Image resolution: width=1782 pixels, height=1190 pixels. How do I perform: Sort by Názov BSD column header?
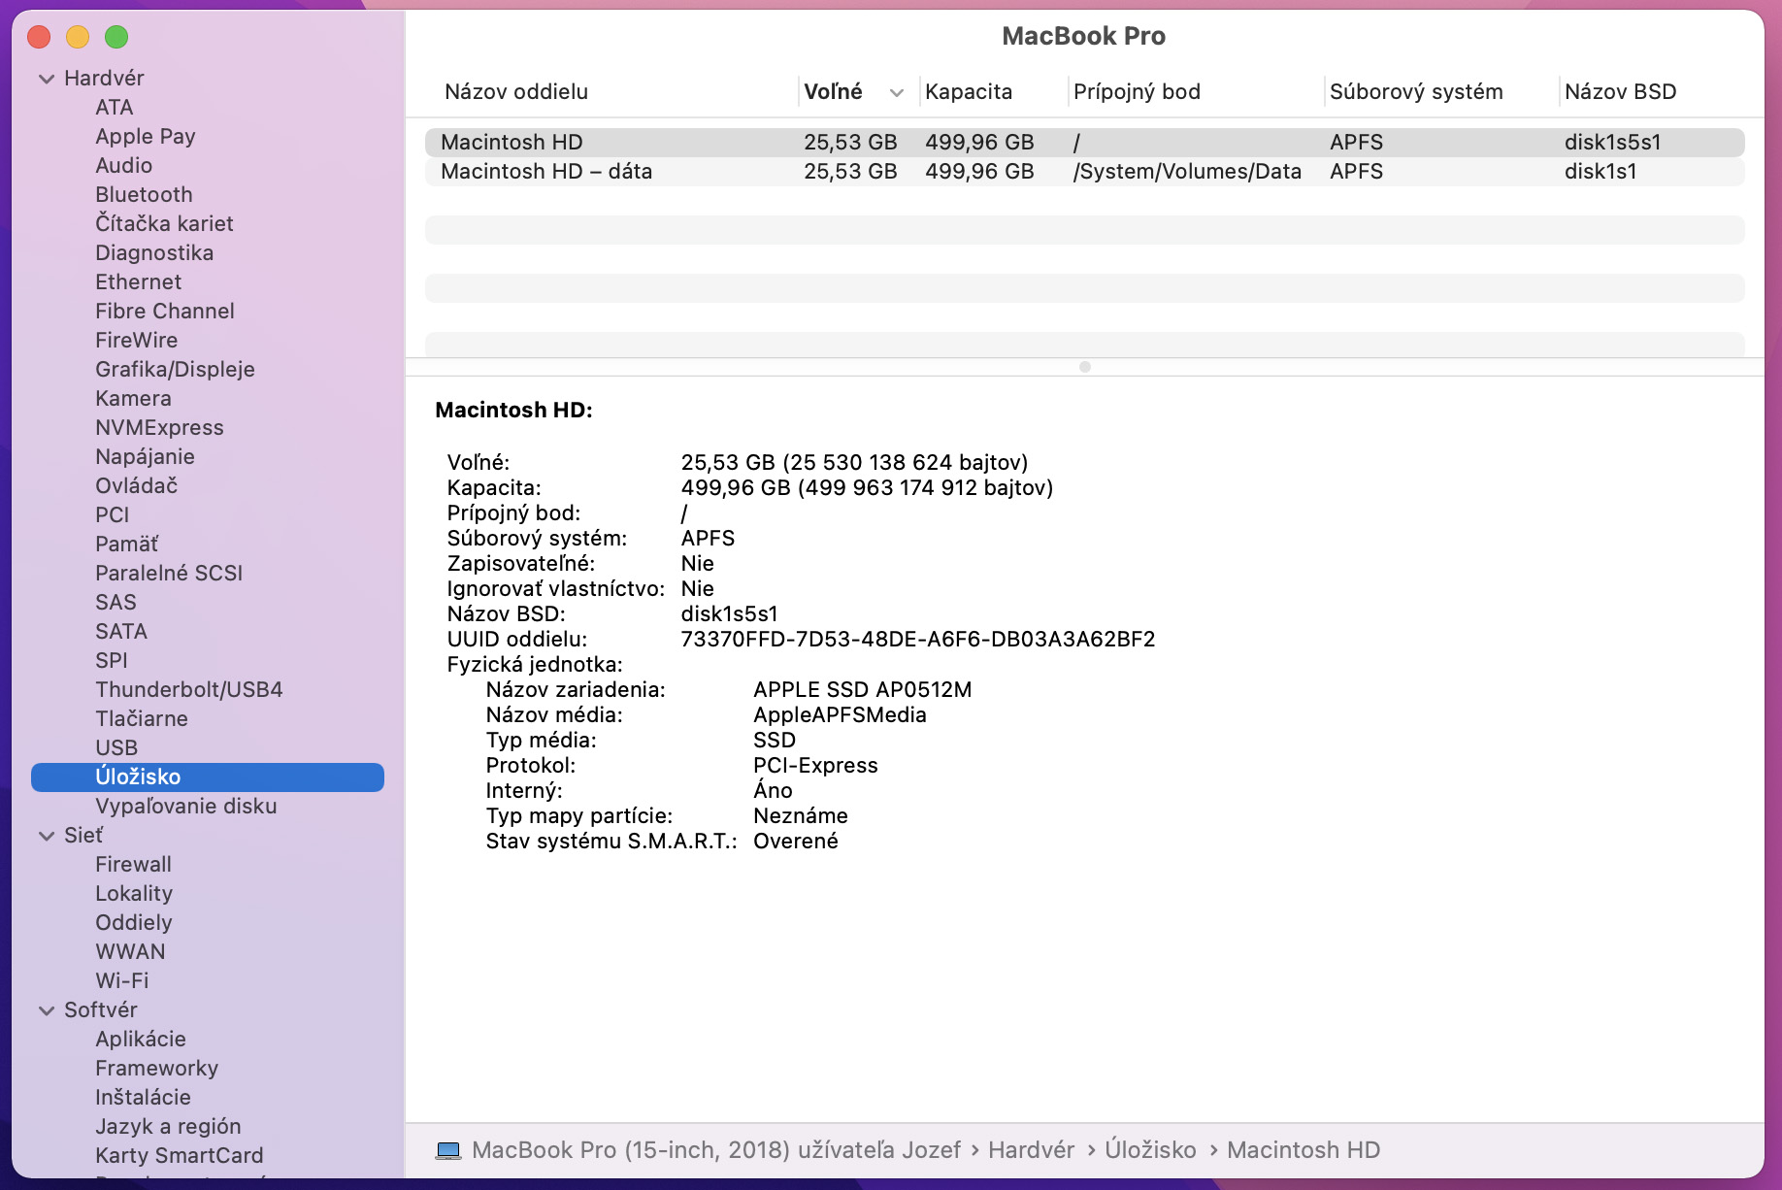[1621, 92]
